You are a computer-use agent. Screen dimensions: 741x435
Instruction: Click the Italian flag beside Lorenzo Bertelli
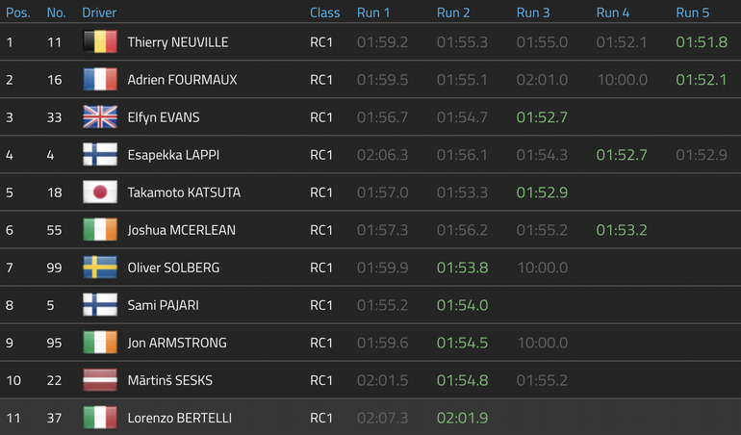(100, 418)
